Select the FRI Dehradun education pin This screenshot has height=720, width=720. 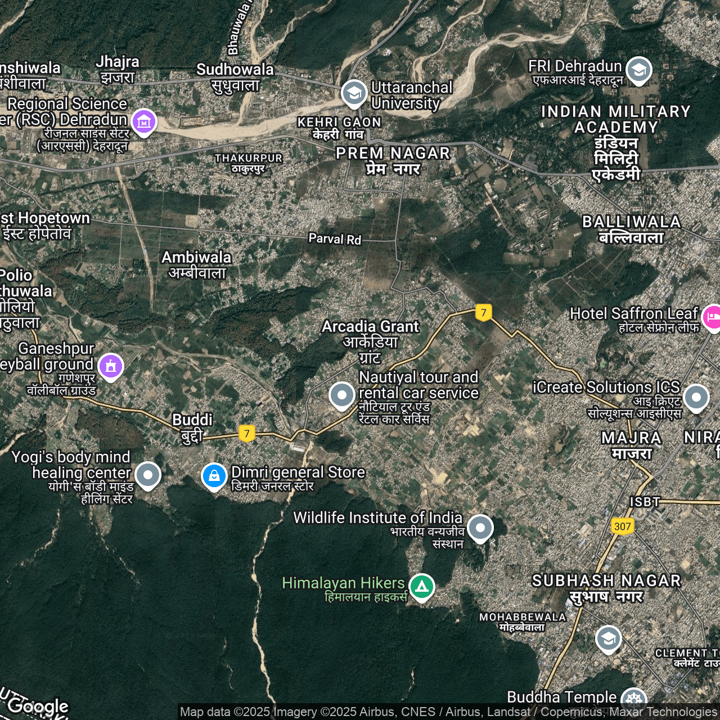pos(638,70)
